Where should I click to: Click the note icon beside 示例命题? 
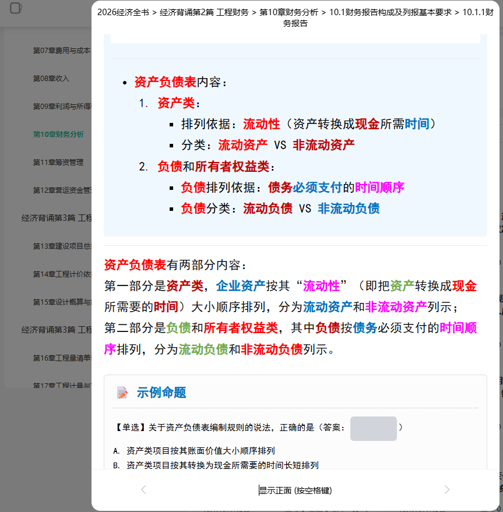(122, 393)
